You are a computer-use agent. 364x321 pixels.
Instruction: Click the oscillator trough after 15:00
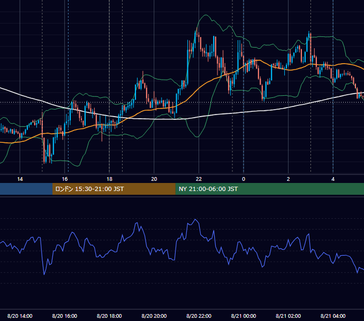coord(44,274)
